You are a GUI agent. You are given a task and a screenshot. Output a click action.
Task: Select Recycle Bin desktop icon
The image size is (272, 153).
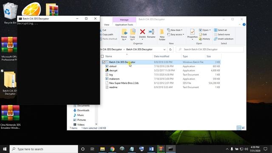click(x=10, y=13)
